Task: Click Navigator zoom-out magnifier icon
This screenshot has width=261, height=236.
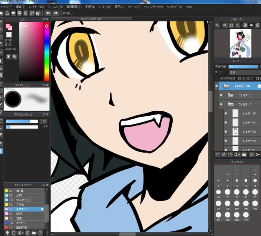Action: click(x=237, y=25)
